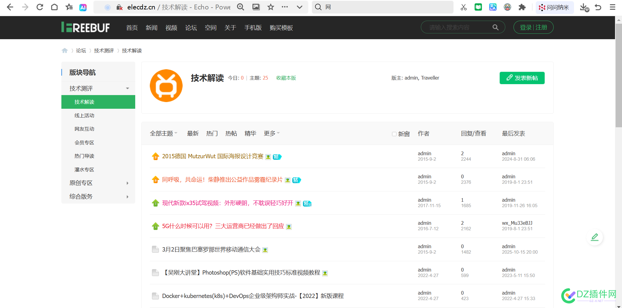Viewport: 622px width, 308px height.
Task: Open the three-dots more options in address bar
Action: [x=285, y=7]
